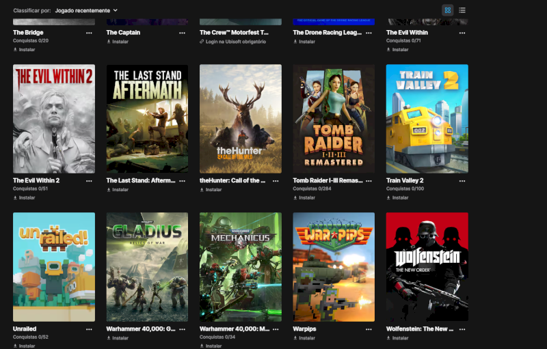Open Mechanicus cover art
The height and width of the screenshot is (349, 547).
click(241, 267)
